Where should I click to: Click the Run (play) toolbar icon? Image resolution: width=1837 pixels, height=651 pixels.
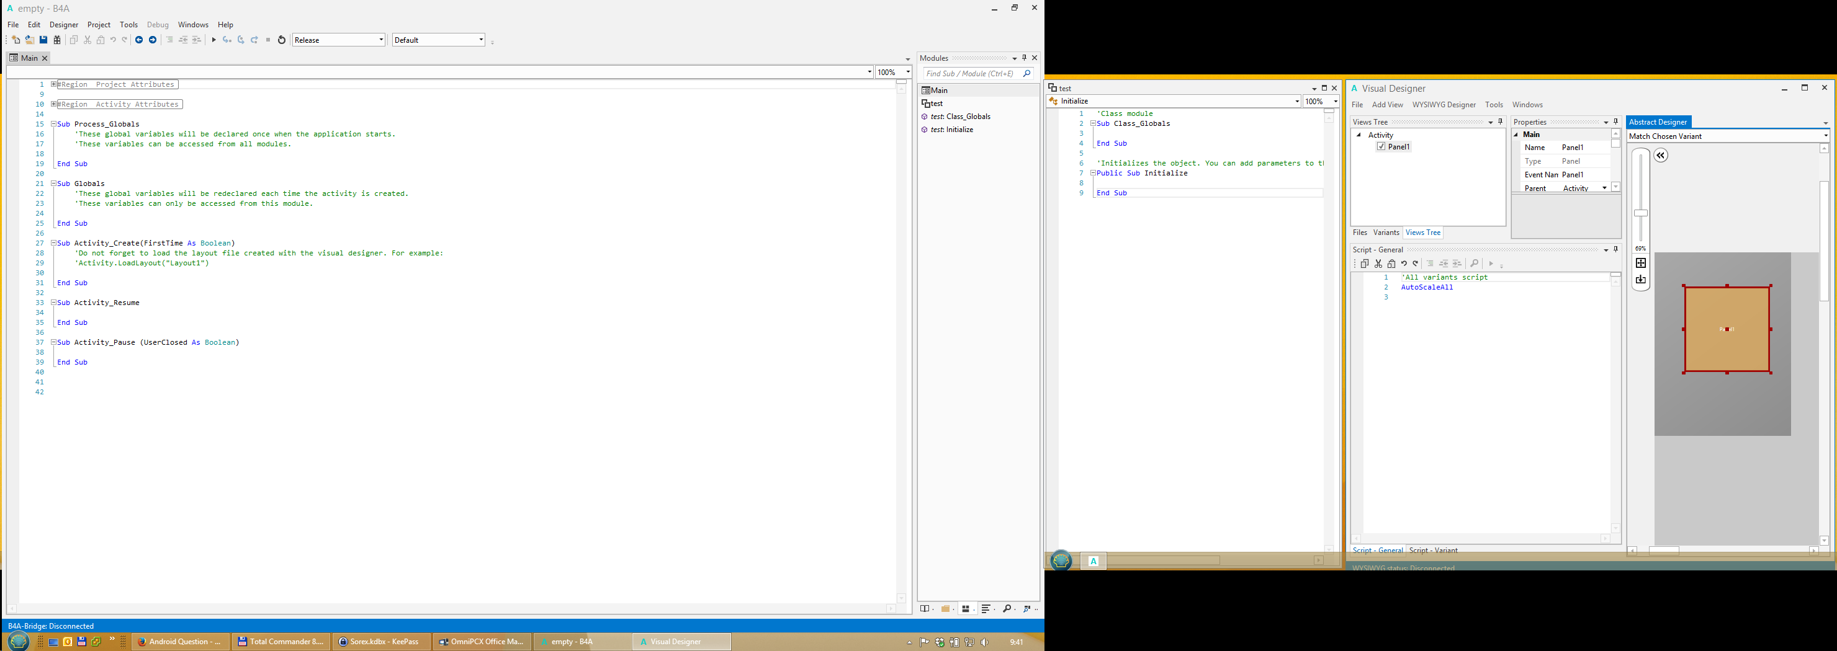tap(213, 40)
